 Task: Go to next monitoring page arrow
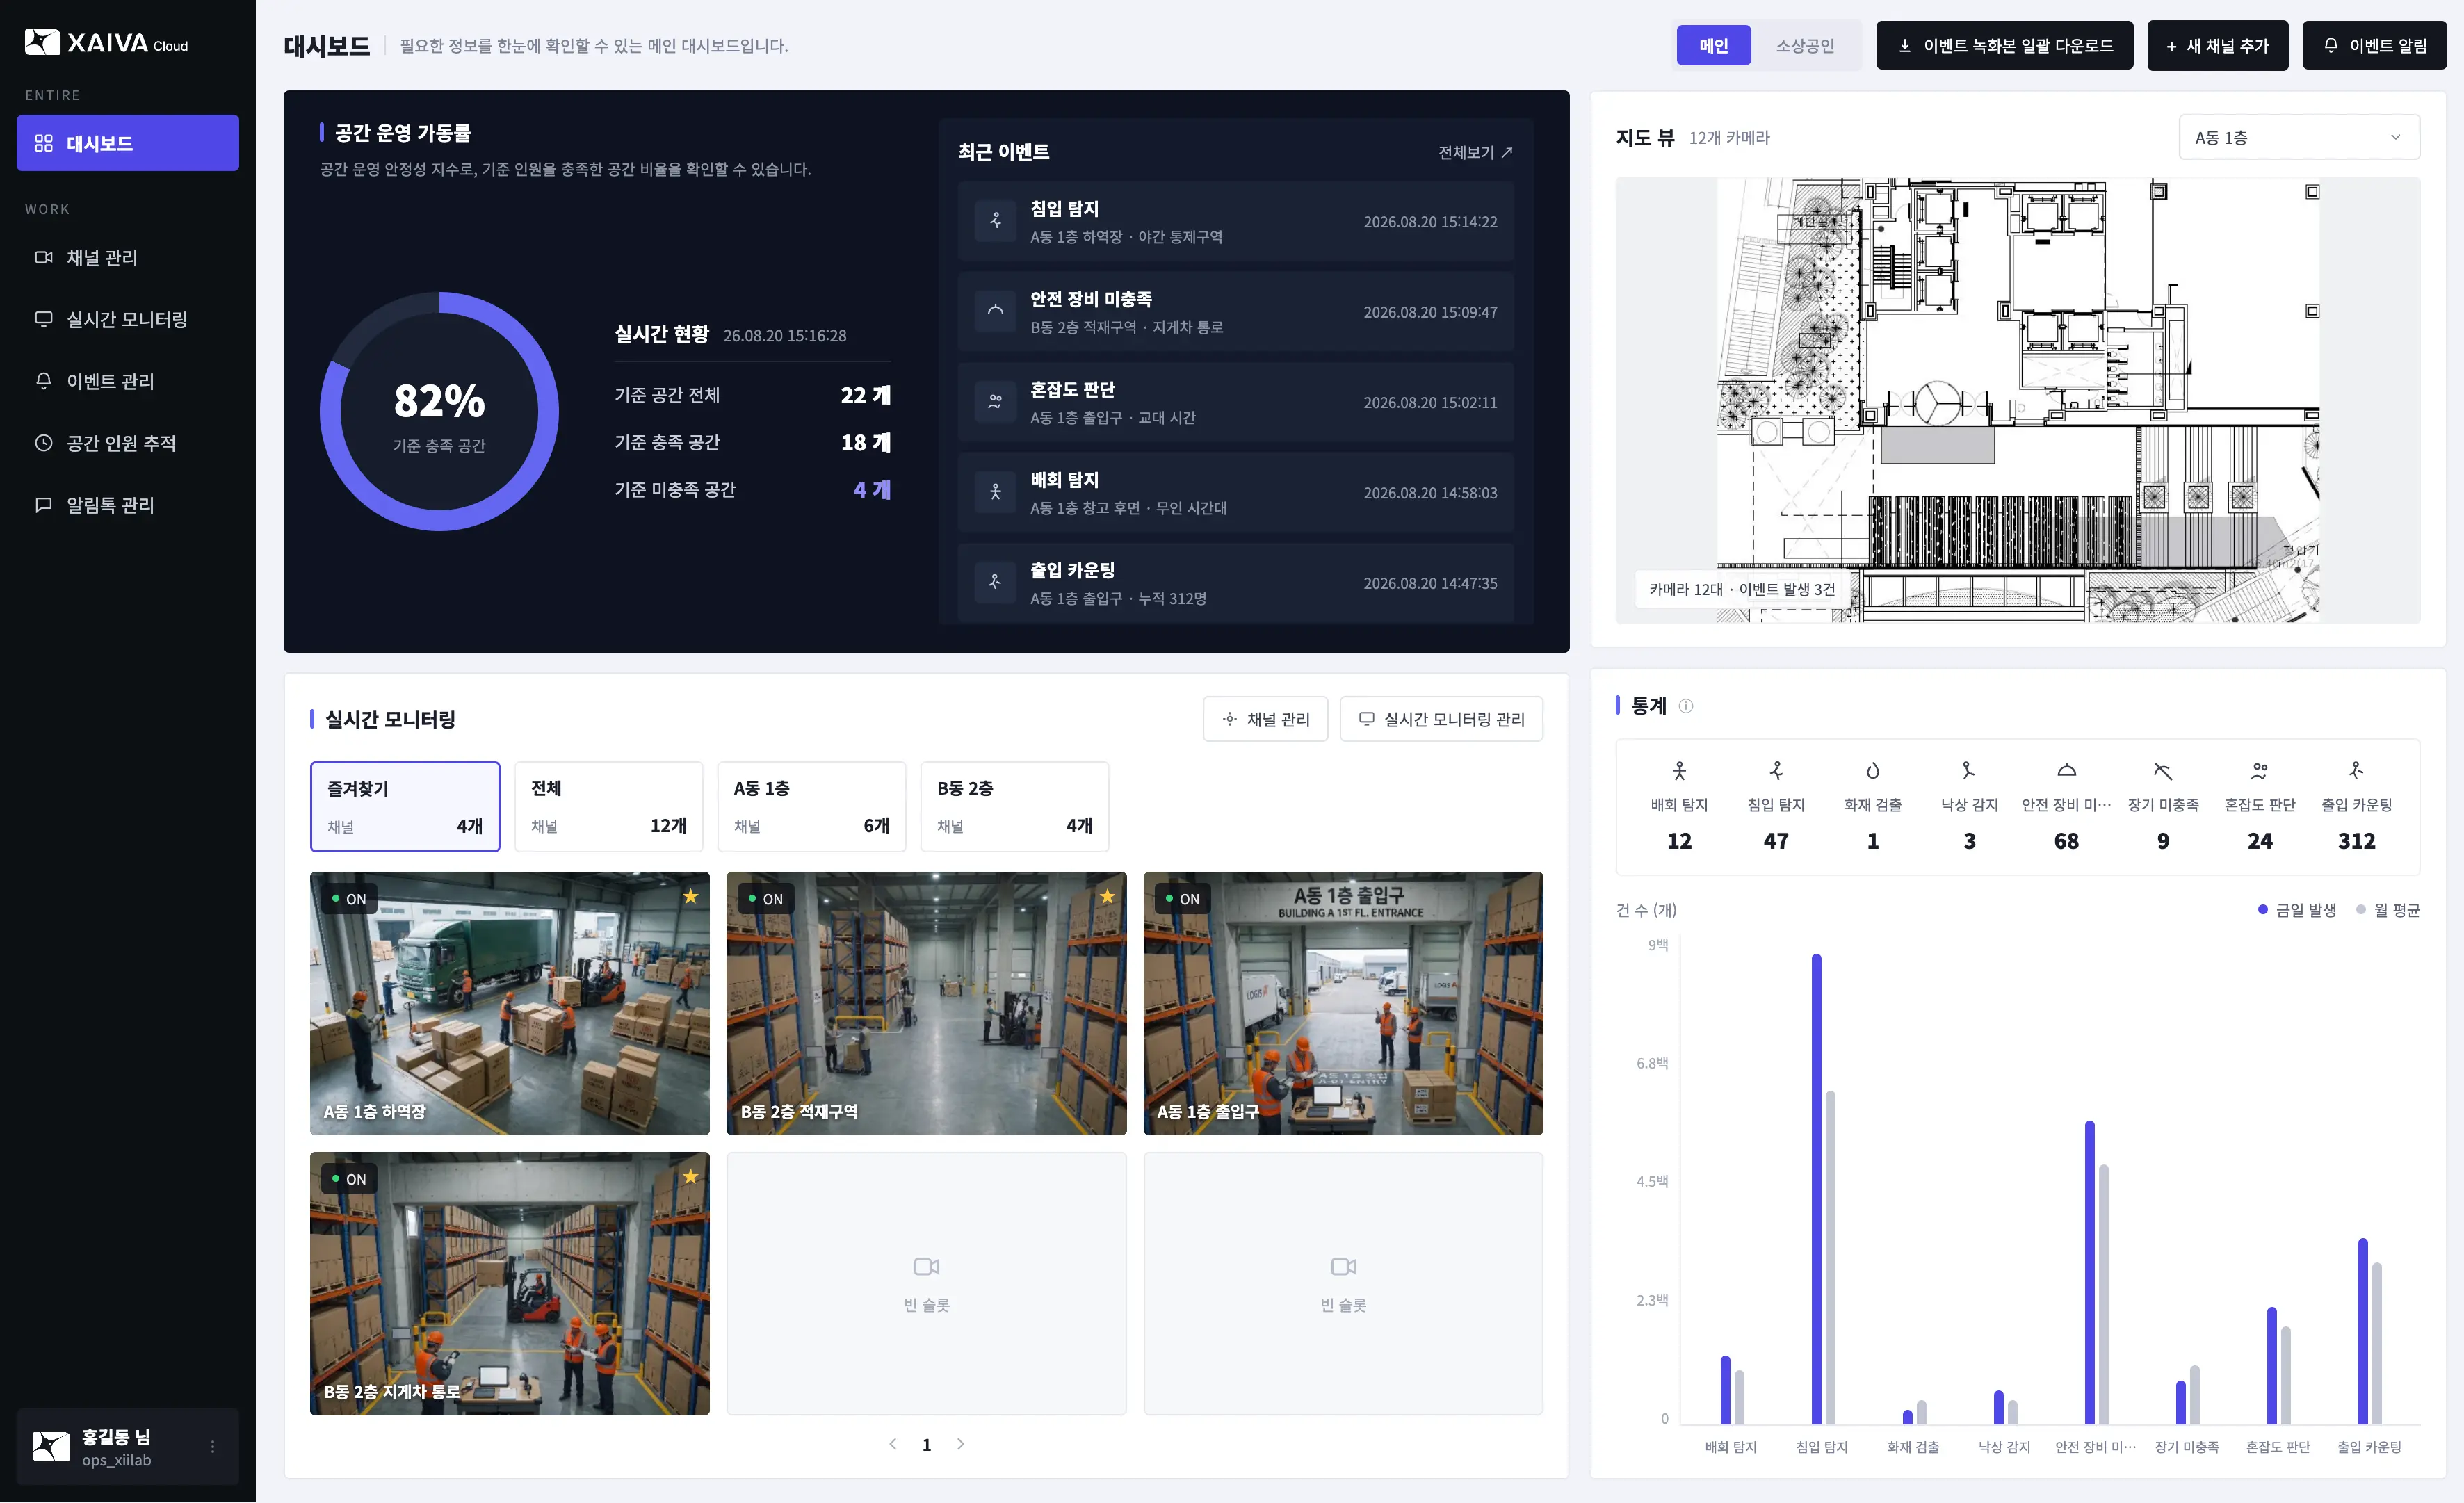[x=961, y=1445]
